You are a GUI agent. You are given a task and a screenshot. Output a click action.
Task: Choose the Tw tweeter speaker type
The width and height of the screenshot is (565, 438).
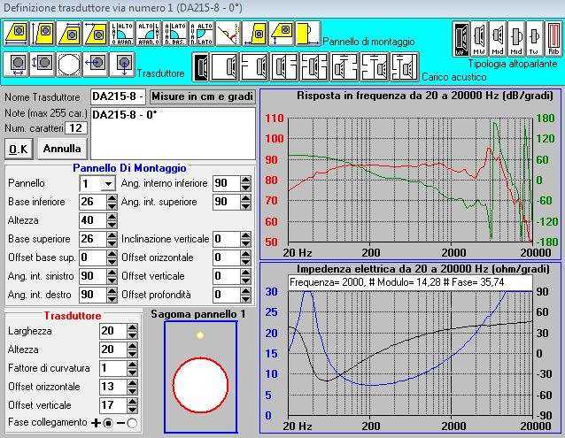(534, 39)
